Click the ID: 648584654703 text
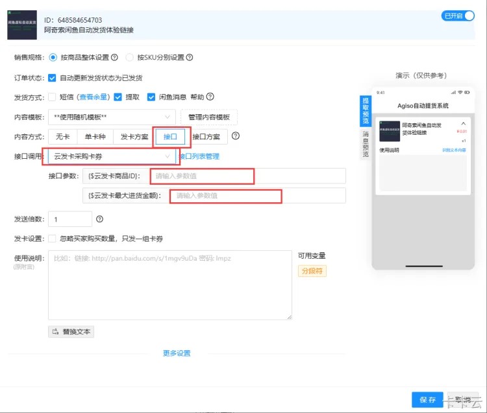This screenshot has height=413, width=487. click(x=73, y=20)
